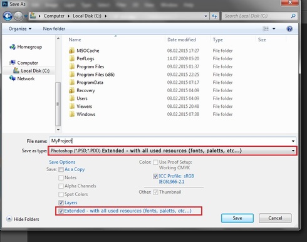Open recent locations dropdown beside Forward arrow
Screen dimensions: 307x242
click(26, 16)
